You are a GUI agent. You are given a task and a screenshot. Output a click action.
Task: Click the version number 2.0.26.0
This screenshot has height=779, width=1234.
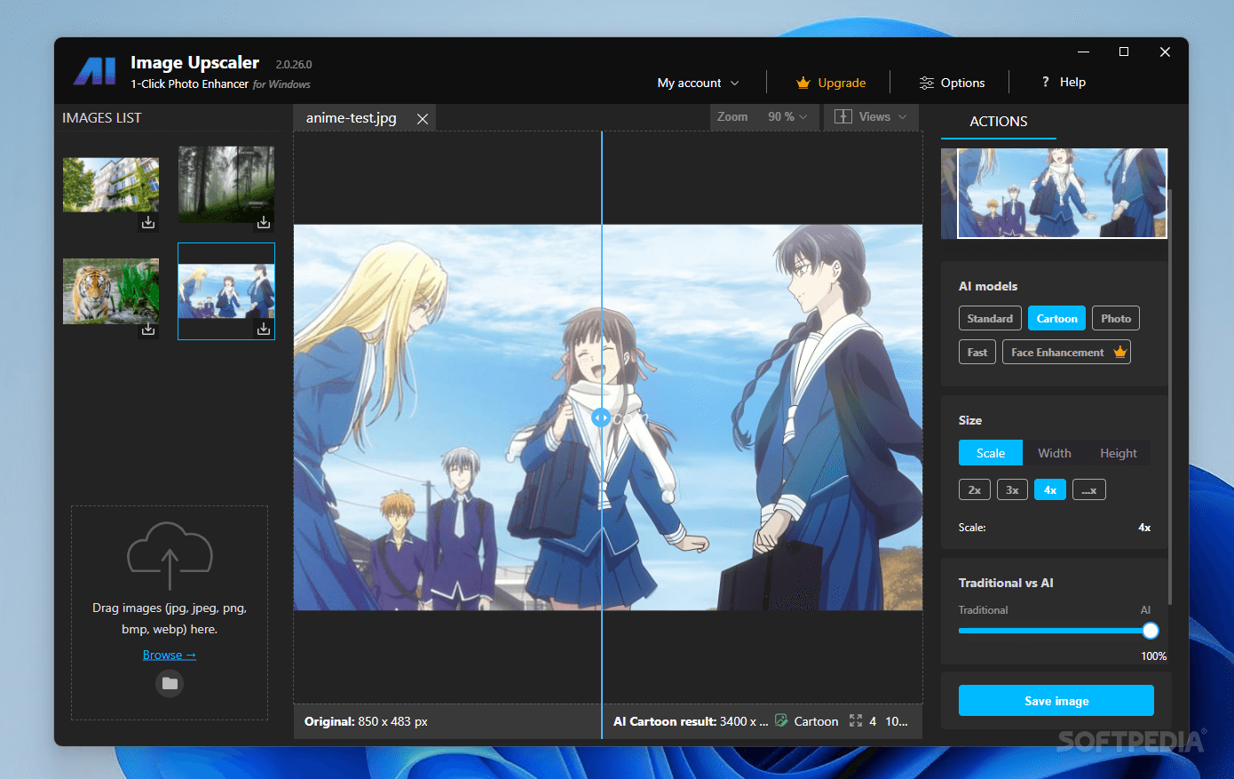point(294,65)
